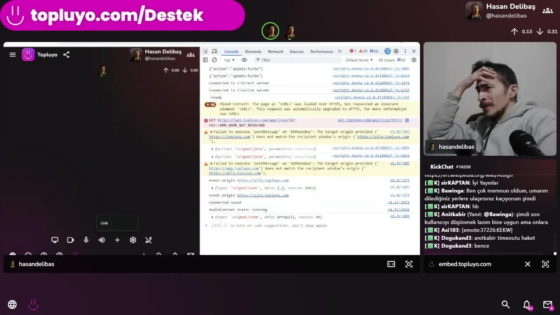
Task: Click DevTools inspect element picker icon
Action: tap(206, 51)
